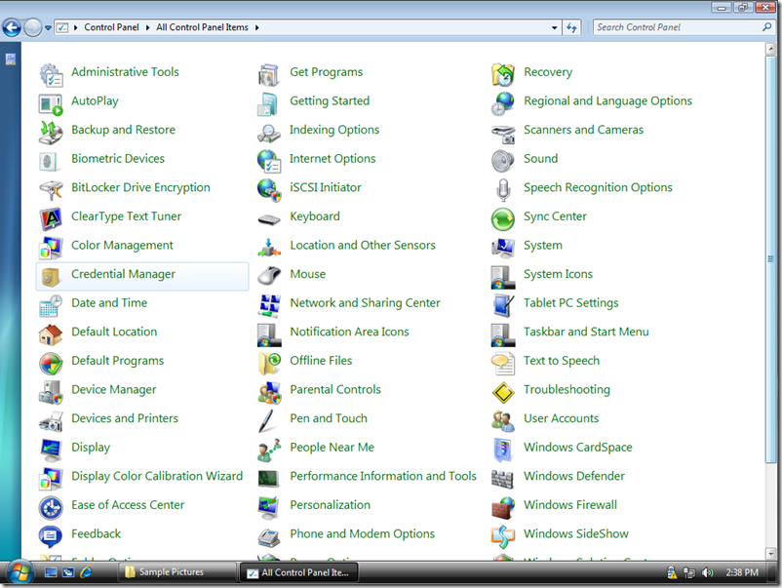Screen dimensions: 782x588
Task: Open the Device Manager icon
Action: tap(51, 393)
